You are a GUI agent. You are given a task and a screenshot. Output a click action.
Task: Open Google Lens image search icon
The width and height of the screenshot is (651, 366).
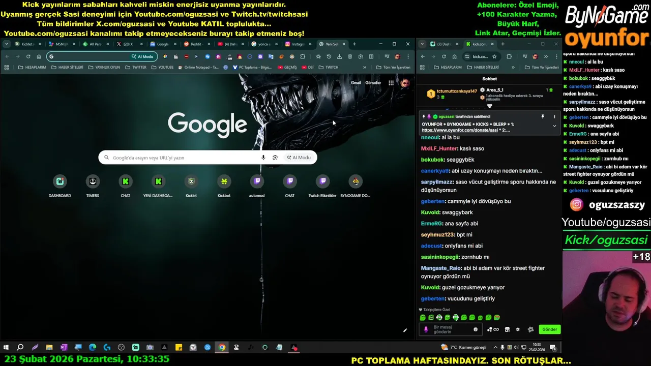(275, 158)
